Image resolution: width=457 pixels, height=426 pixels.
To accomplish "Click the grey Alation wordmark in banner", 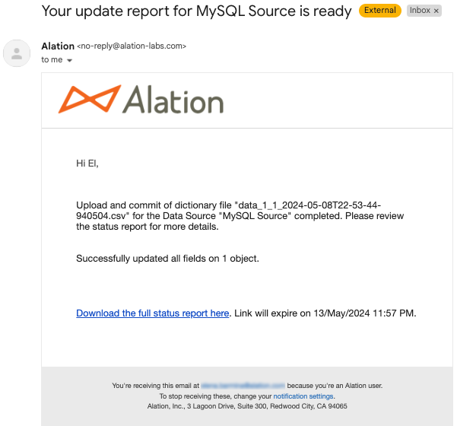I will [173, 100].
